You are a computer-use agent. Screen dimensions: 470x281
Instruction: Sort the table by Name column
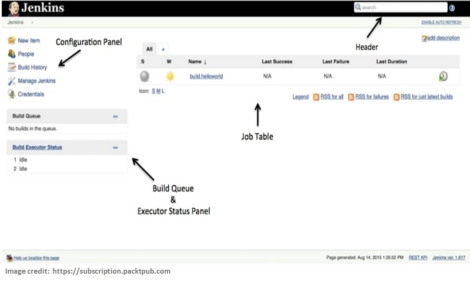[x=197, y=62]
